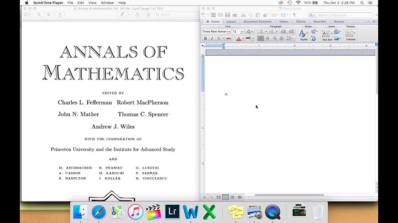
Task: Click the Bulleted List icon
Action: 261,31
